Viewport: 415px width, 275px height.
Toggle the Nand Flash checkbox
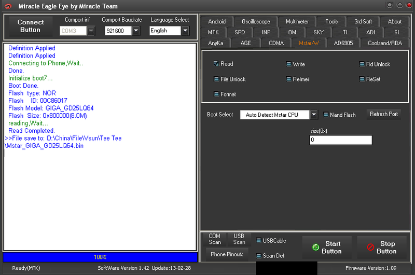coord(326,115)
